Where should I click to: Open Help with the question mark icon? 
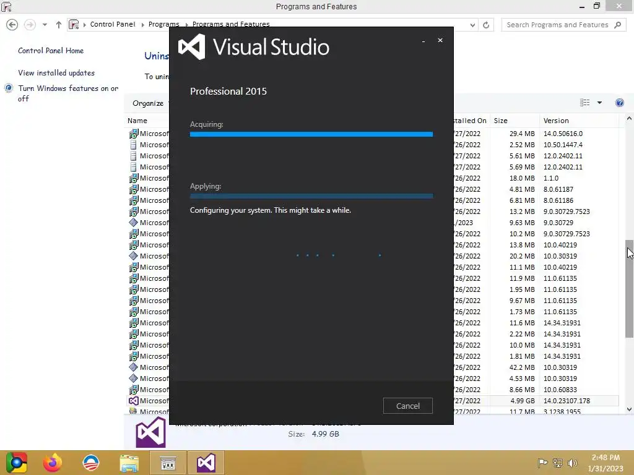619,103
